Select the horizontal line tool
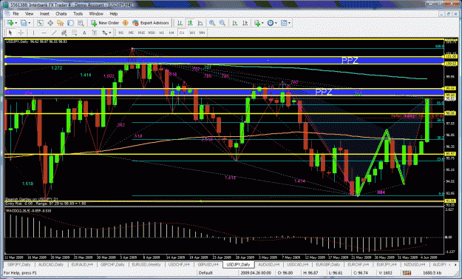This screenshot has width=462, height=279. (44, 33)
